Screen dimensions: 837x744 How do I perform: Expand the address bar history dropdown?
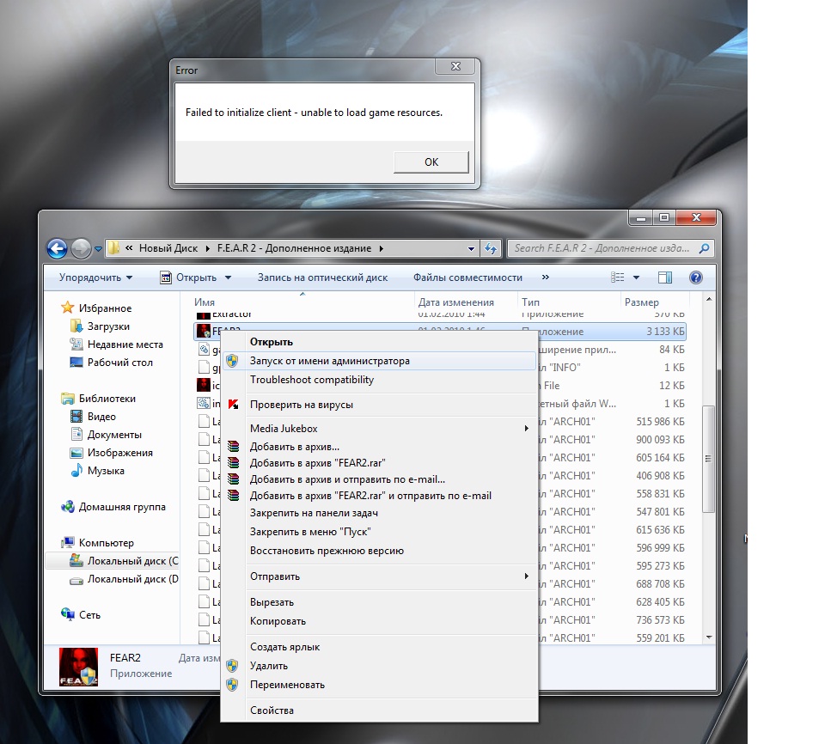click(471, 248)
